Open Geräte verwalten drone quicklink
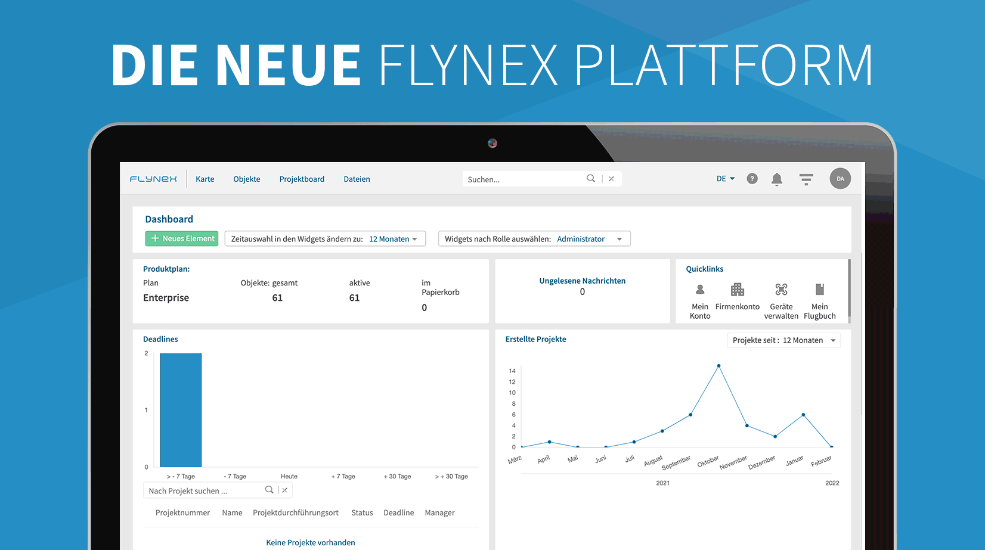 [781, 301]
